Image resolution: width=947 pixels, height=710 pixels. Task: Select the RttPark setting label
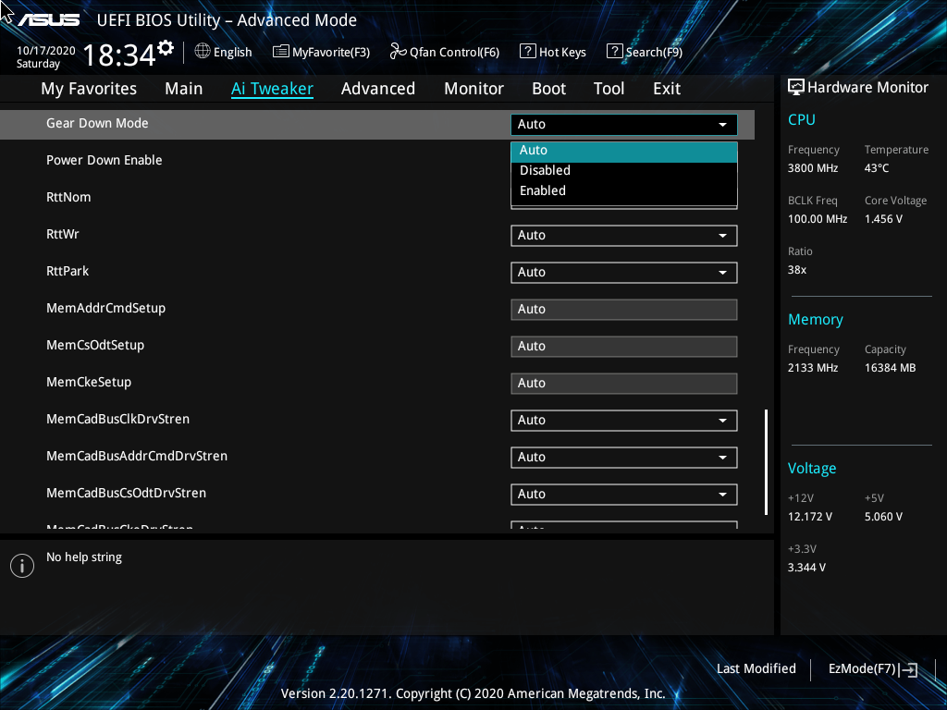coord(68,271)
